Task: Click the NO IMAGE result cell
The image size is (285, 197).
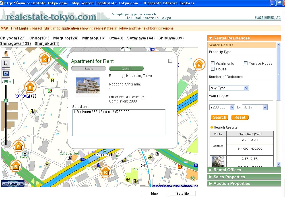Action: click(218, 146)
